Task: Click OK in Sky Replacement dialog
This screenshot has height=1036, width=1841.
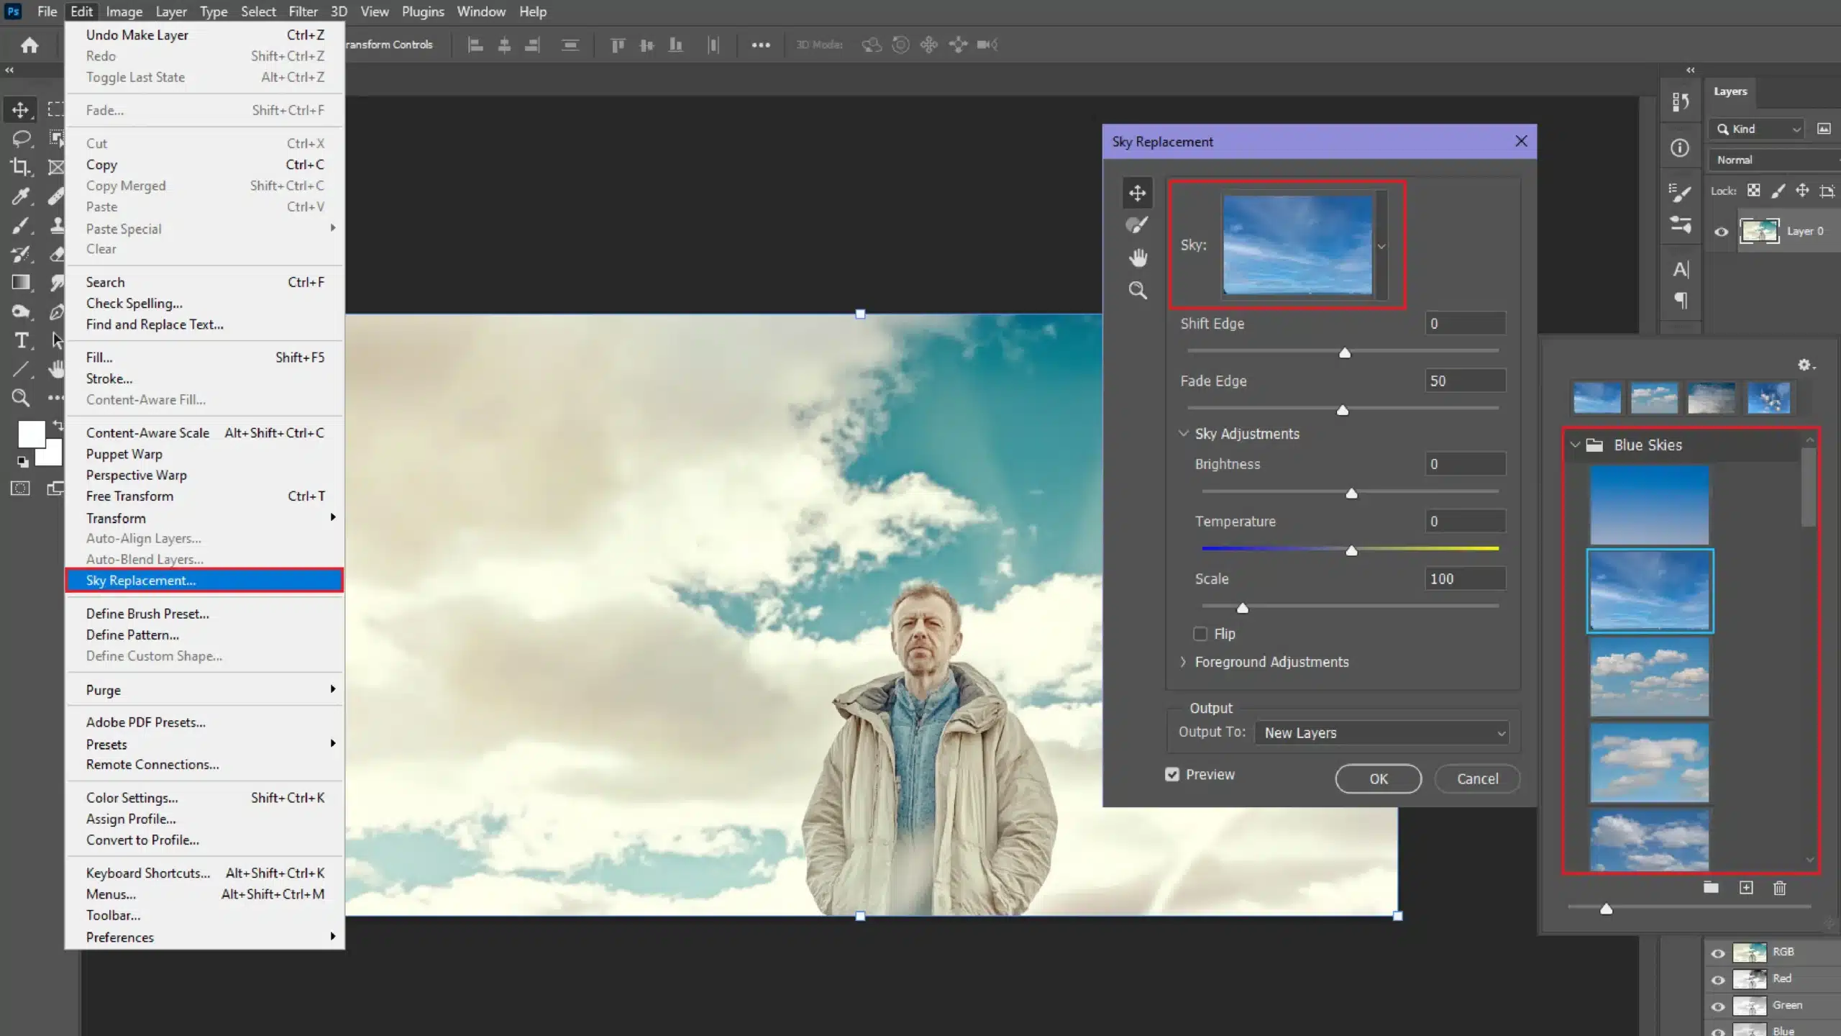Action: 1378,778
